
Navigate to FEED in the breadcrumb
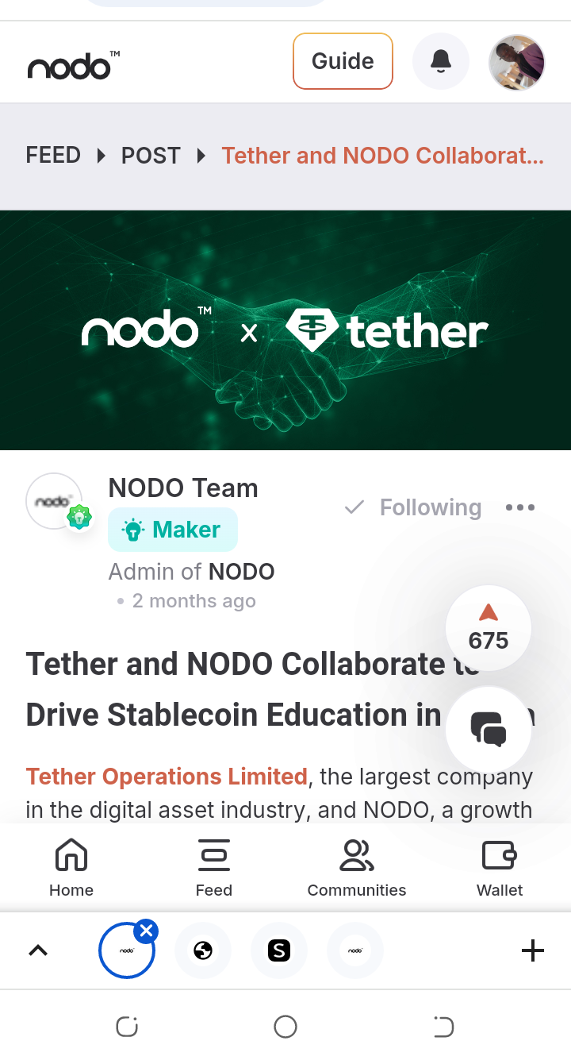53,155
